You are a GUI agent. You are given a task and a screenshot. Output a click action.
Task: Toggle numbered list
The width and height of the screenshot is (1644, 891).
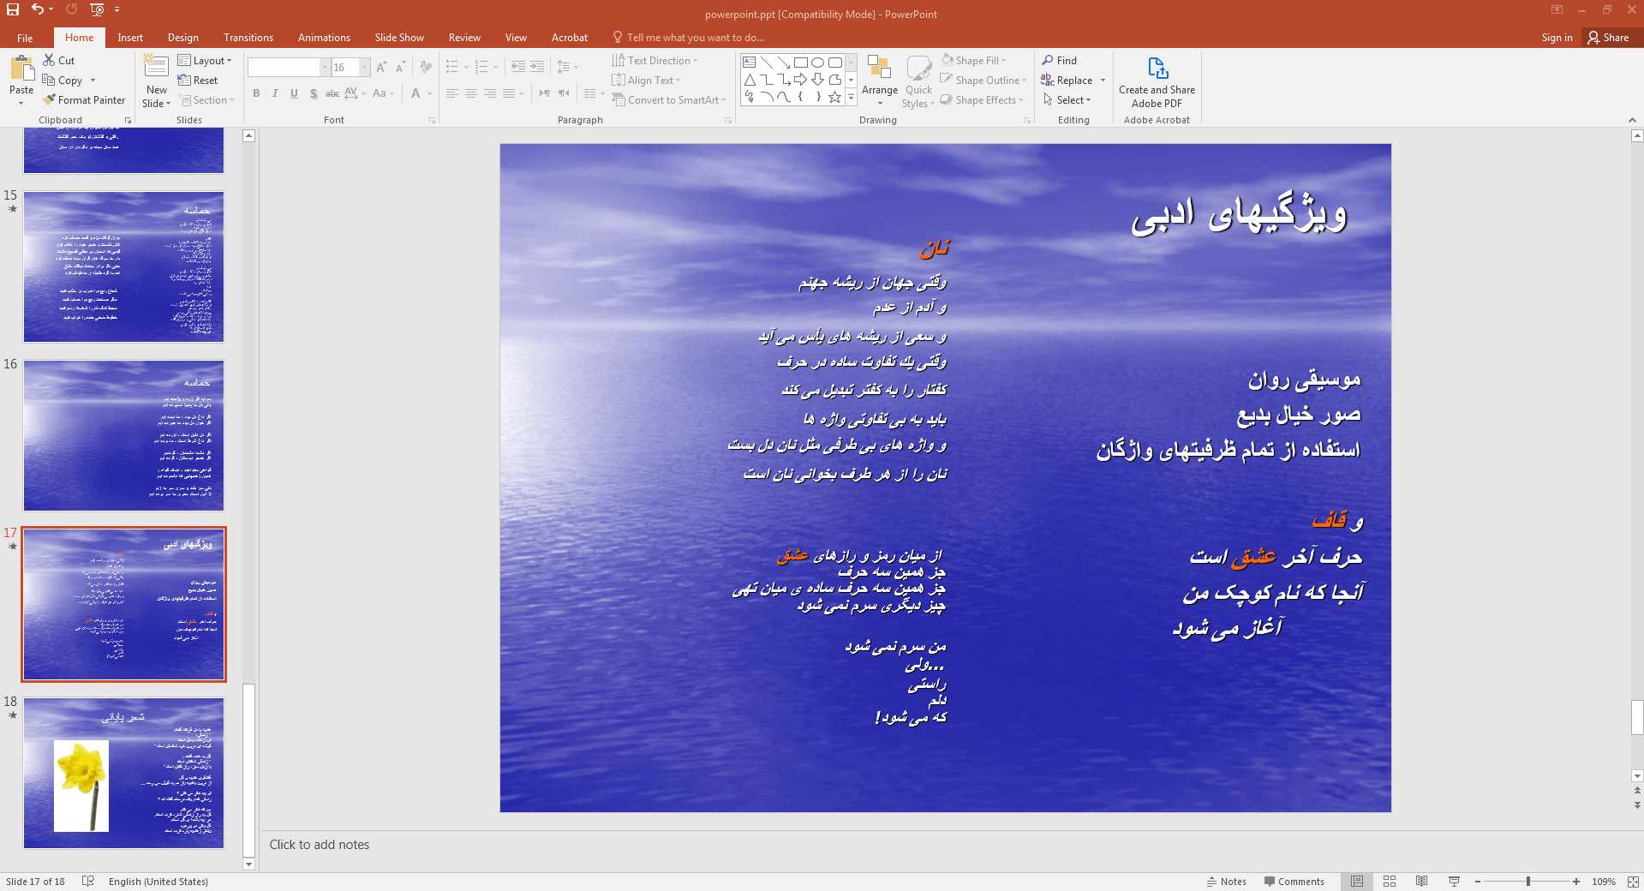[x=481, y=67]
